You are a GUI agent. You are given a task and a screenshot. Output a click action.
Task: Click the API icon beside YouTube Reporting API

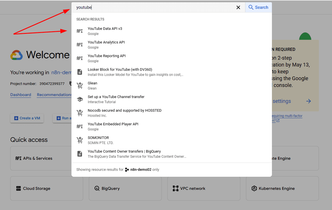click(80, 58)
